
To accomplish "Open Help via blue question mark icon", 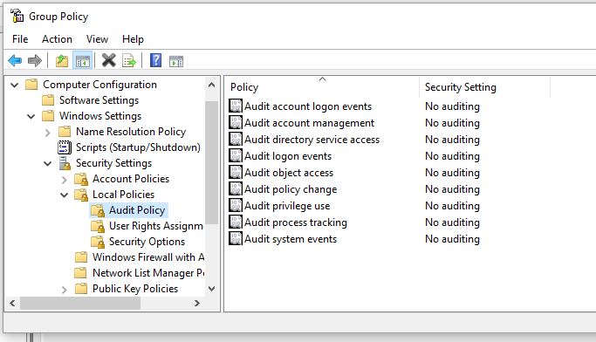I will coord(156,60).
